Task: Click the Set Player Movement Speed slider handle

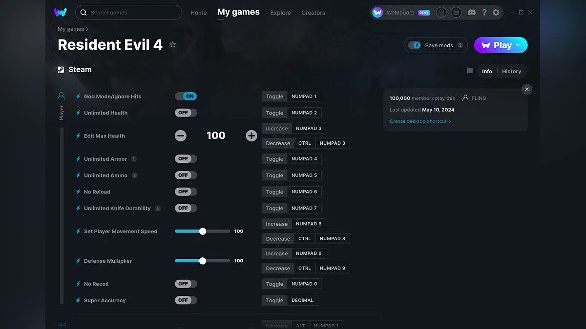Action: [203, 232]
